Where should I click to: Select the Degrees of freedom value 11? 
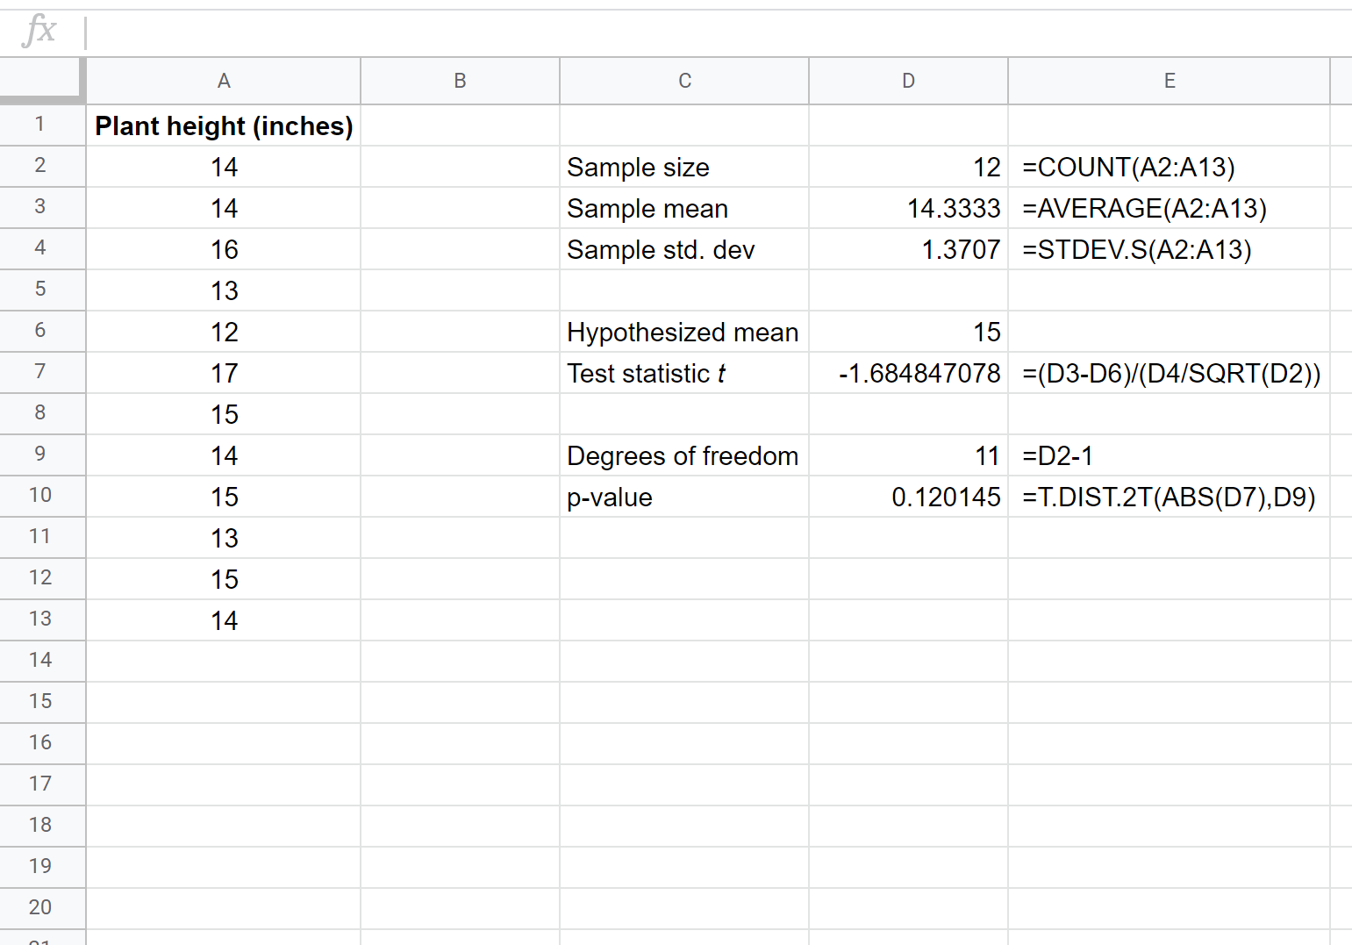tap(907, 455)
